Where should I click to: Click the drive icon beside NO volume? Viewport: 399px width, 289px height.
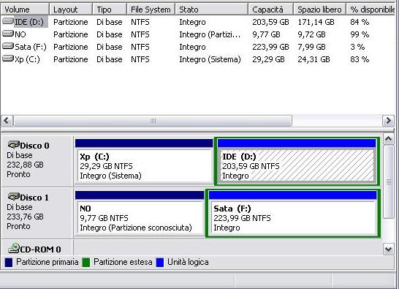point(8,34)
